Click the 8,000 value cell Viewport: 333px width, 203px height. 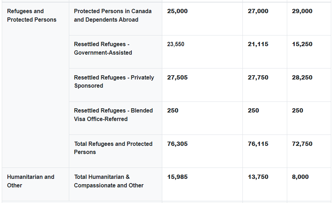click(300, 177)
